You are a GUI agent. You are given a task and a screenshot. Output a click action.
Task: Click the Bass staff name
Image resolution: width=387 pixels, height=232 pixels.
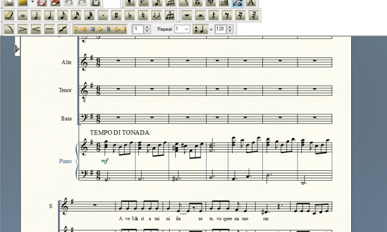[67, 118]
